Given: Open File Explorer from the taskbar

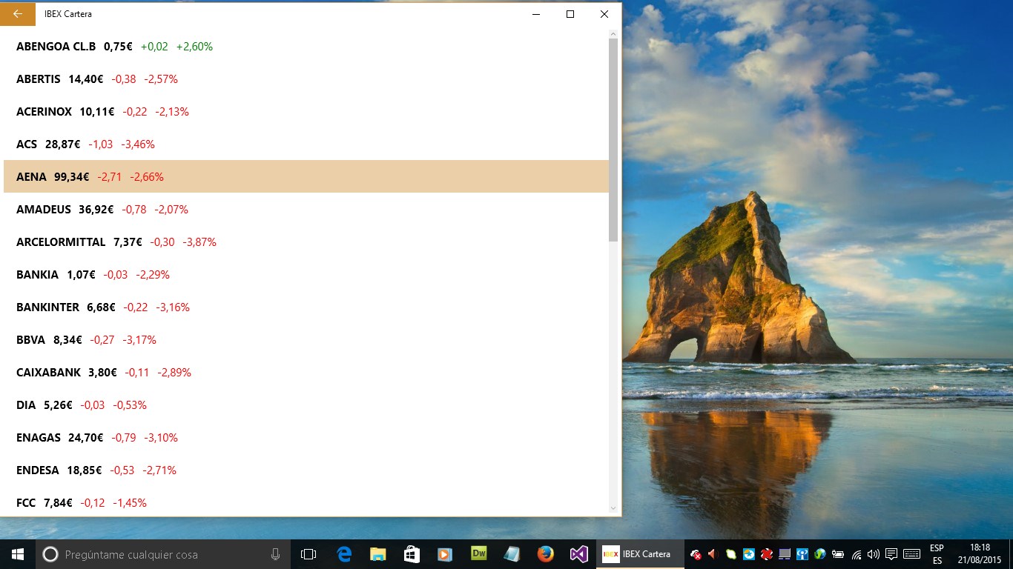Looking at the screenshot, I should 378,554.
